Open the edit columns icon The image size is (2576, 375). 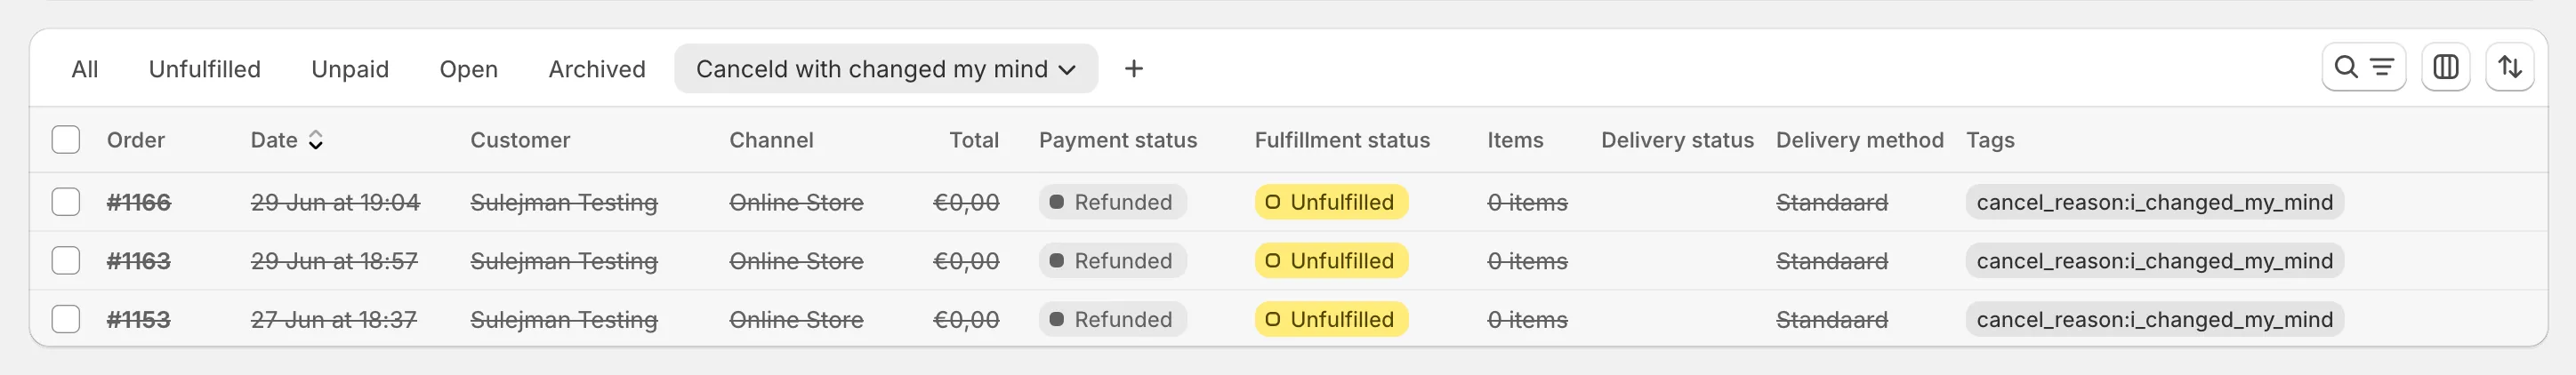[x=2445, y=68]
